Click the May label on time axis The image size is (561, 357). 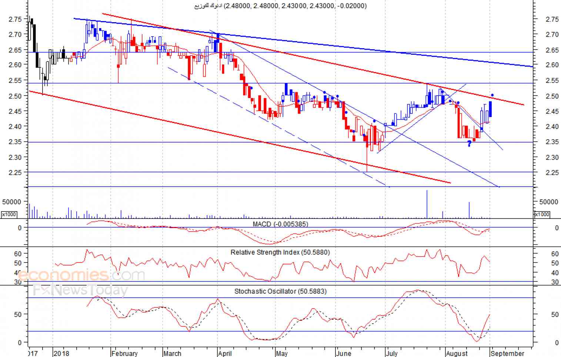[282, 353]
